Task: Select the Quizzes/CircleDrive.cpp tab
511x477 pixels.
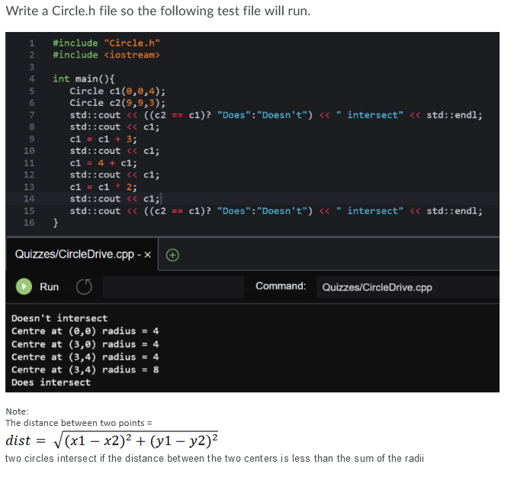Action: (x=82, y=255)
